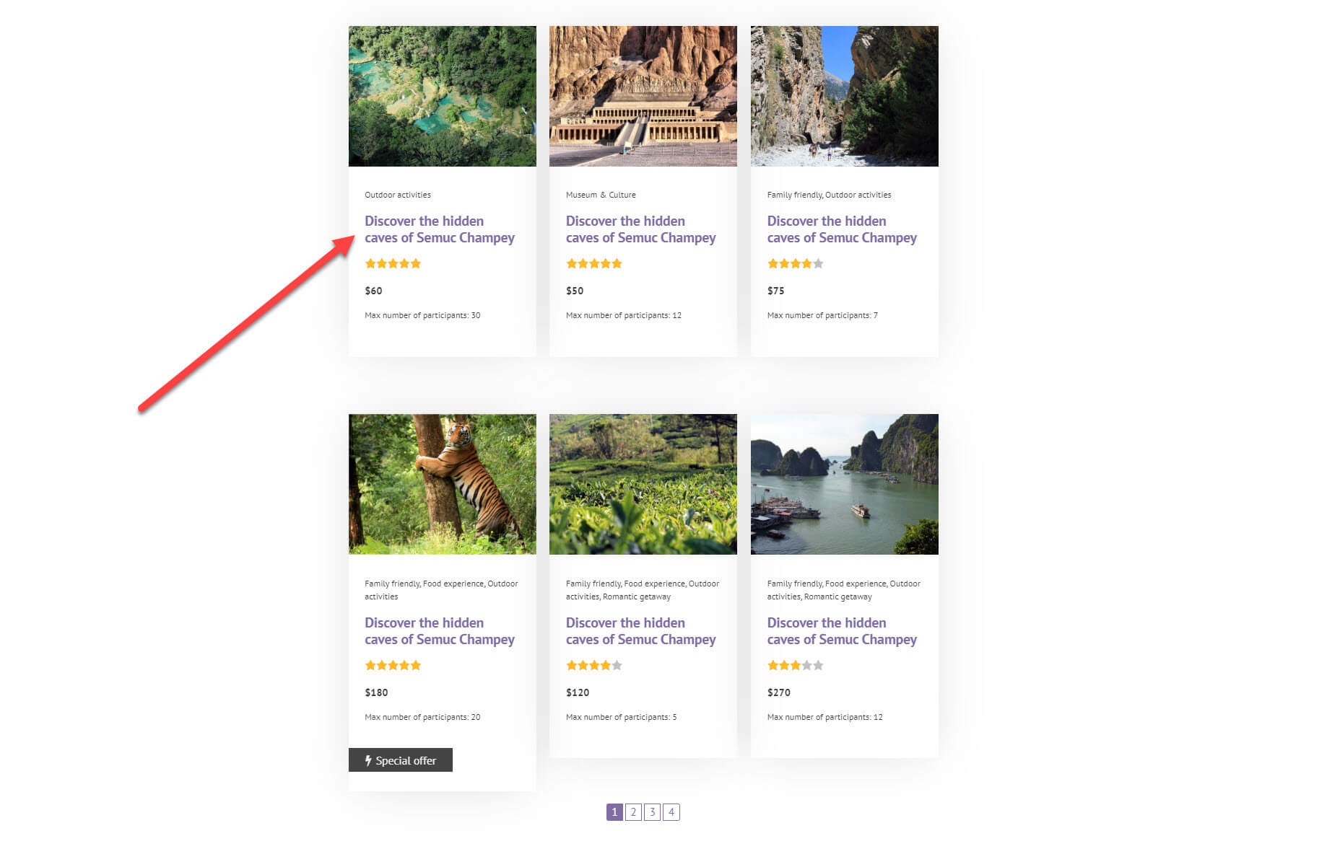Open the bay with boats thumbnail

pos(844,484)
